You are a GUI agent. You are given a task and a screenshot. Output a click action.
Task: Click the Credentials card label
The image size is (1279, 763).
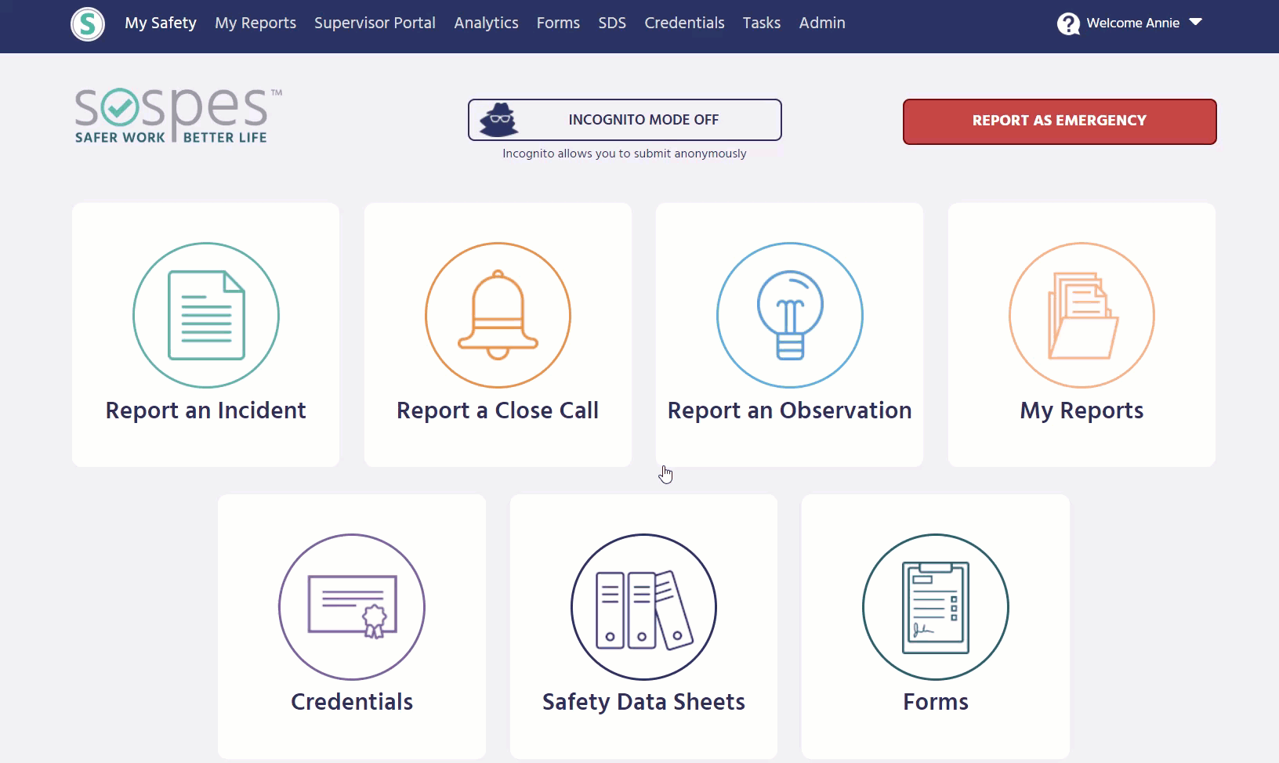coord(352,702)
